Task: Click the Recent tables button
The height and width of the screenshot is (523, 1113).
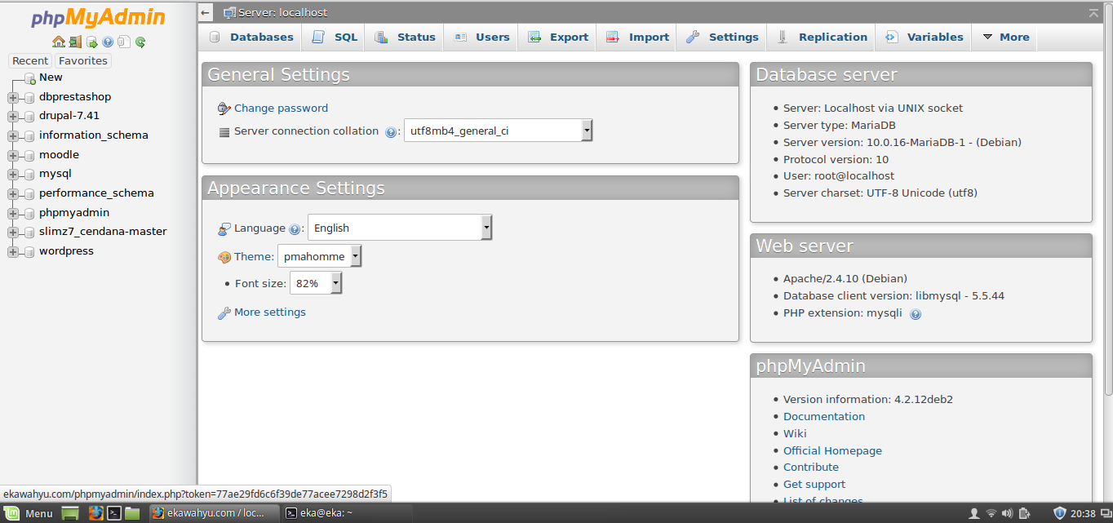Action: coord(30,60)
